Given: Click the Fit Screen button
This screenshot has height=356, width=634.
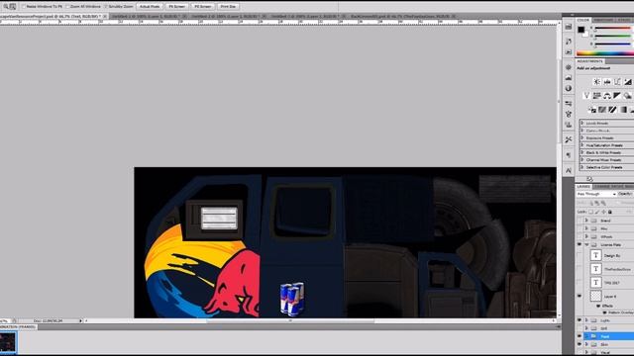Looking at the screenshot, I should 176,7.
